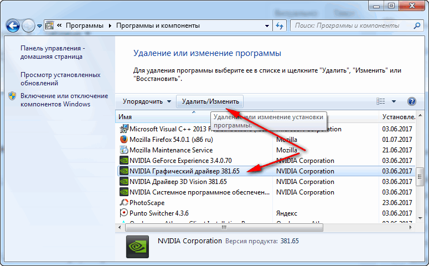Image resolution: width=429 pixels, height=266 pixels.
Task: Click the NVIDIA GeForce Experience icon
Action: (x=124, y=160)
